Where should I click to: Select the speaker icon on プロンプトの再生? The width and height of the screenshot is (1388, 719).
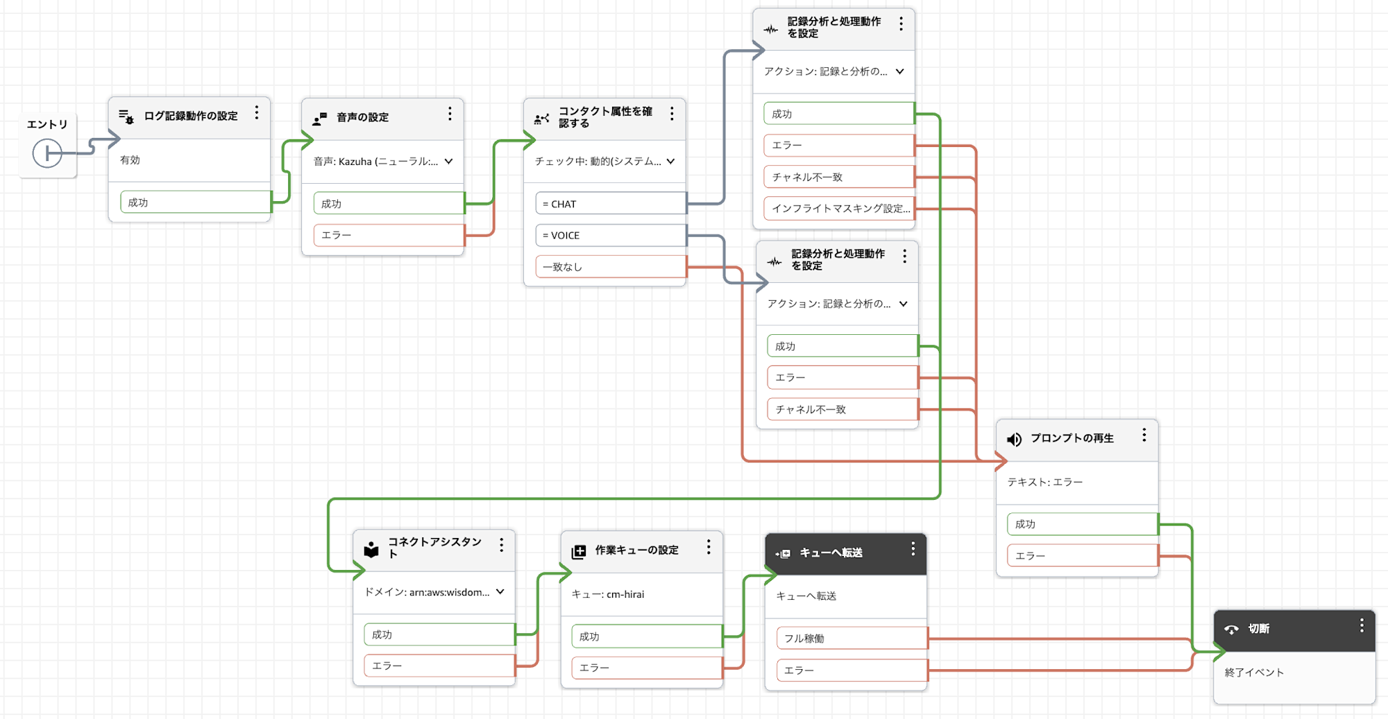pos(1013,438)
